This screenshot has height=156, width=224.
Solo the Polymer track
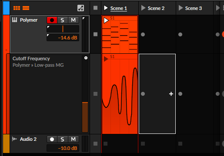point(62,20)
